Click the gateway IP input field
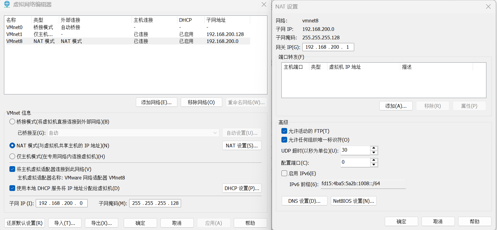Viewport: 497px width, 230px height. coord(328,47)
